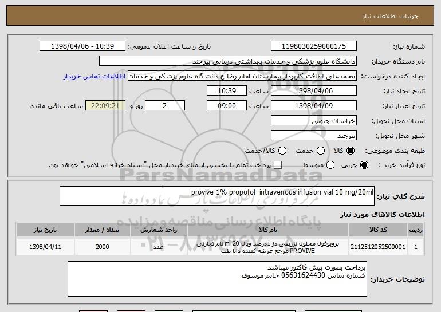Viewport: 441px width, 312px height.
Task: Click the طبقه بندی موضوعی label
Action: click(395, 151)
